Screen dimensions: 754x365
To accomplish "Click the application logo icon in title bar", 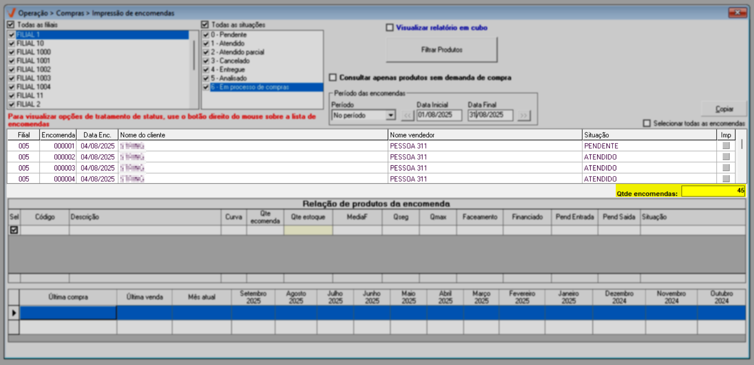I will [x=12, y=13].
